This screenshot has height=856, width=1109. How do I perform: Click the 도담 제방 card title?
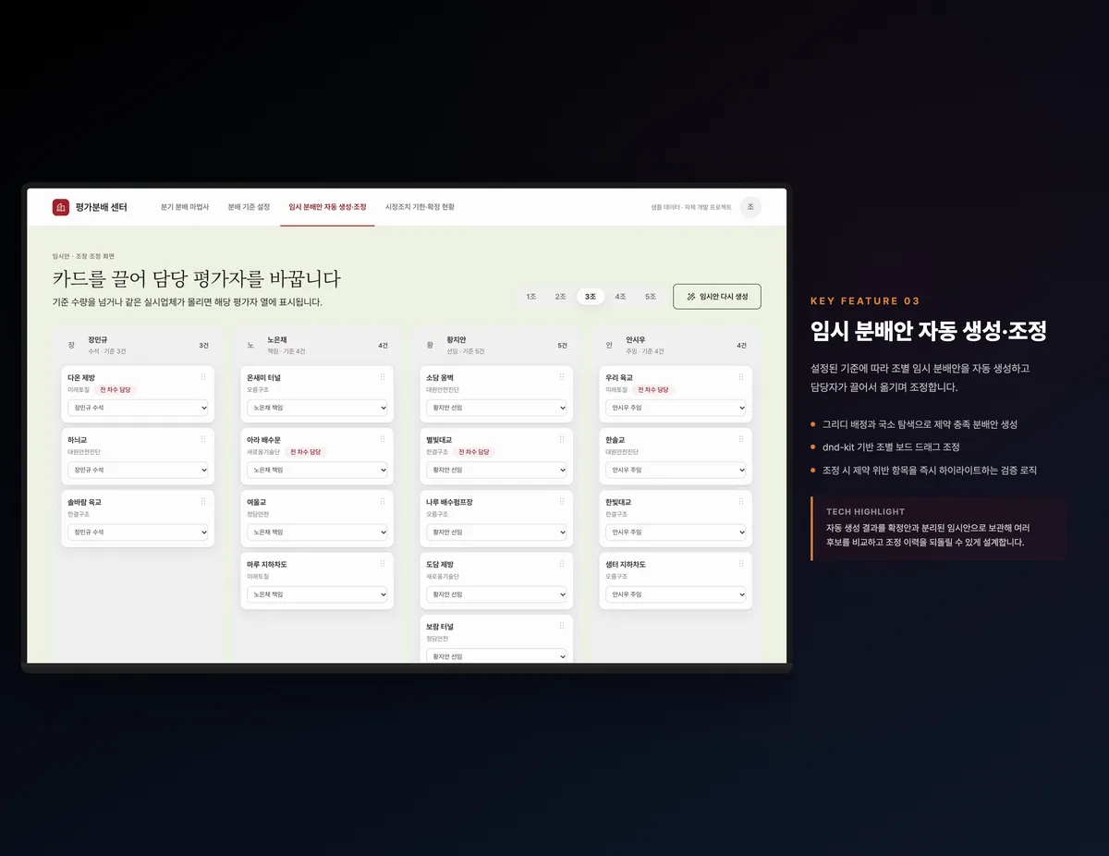point(440,564)
